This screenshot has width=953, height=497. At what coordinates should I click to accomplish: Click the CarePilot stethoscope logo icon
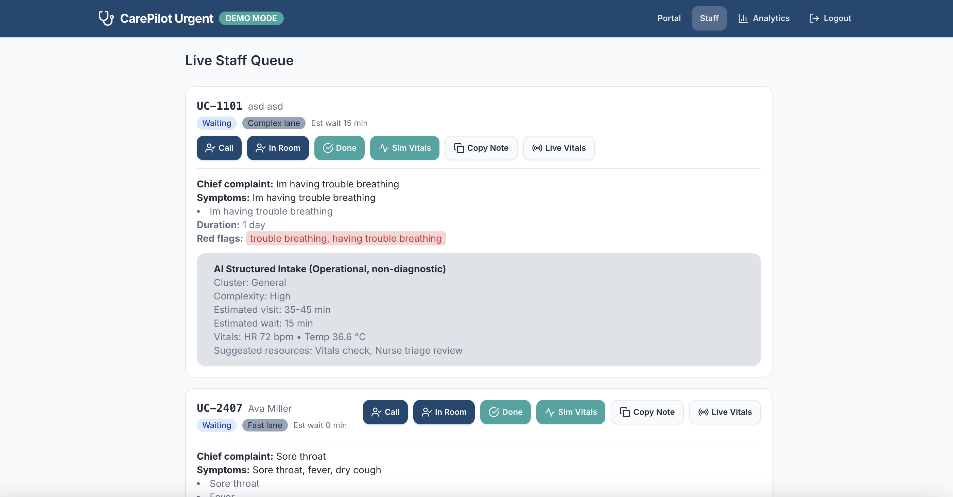pos(106,18)
